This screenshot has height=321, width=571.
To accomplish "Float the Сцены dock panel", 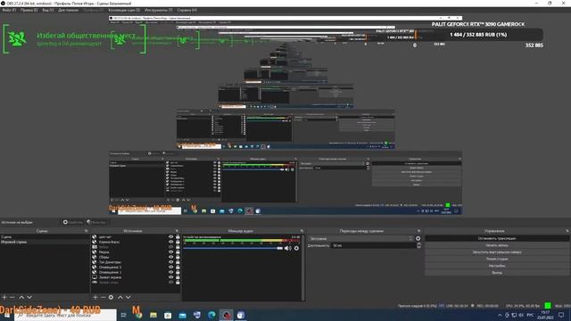I will pos(87,231).
